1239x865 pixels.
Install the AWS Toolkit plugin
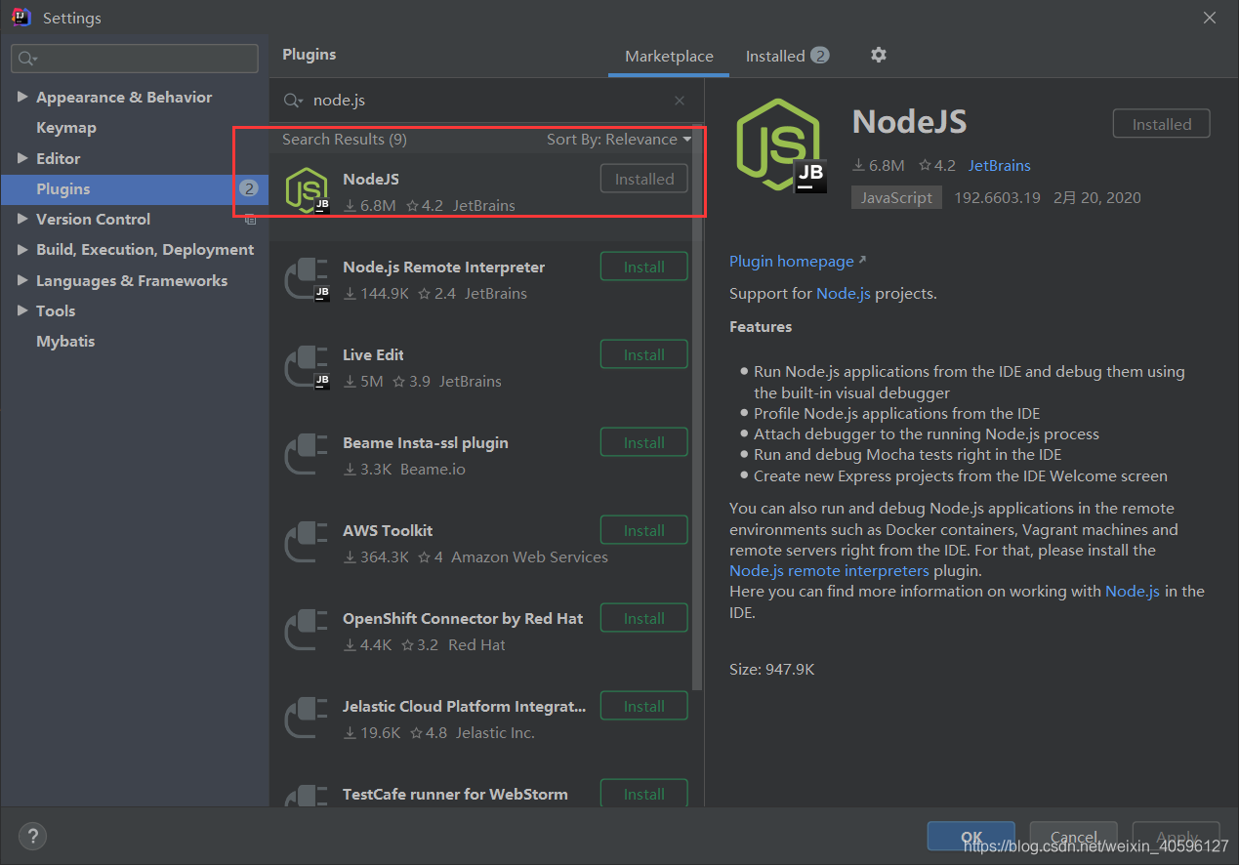pos(643,530)
